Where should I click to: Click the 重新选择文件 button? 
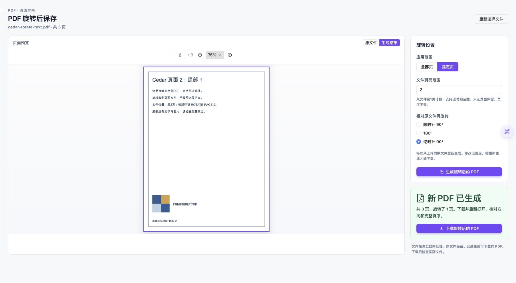tap(491, 19)
